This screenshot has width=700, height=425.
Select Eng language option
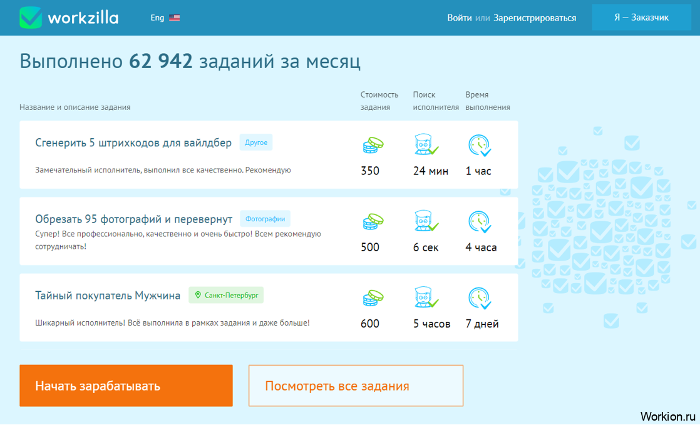click(157, 18)
